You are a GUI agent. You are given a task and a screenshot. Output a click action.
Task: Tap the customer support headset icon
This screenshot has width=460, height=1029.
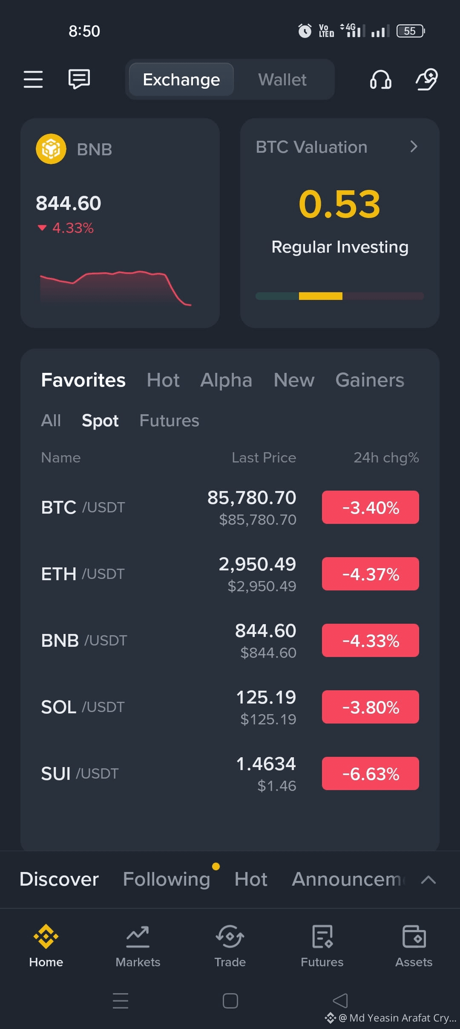(x=381, y=79)
